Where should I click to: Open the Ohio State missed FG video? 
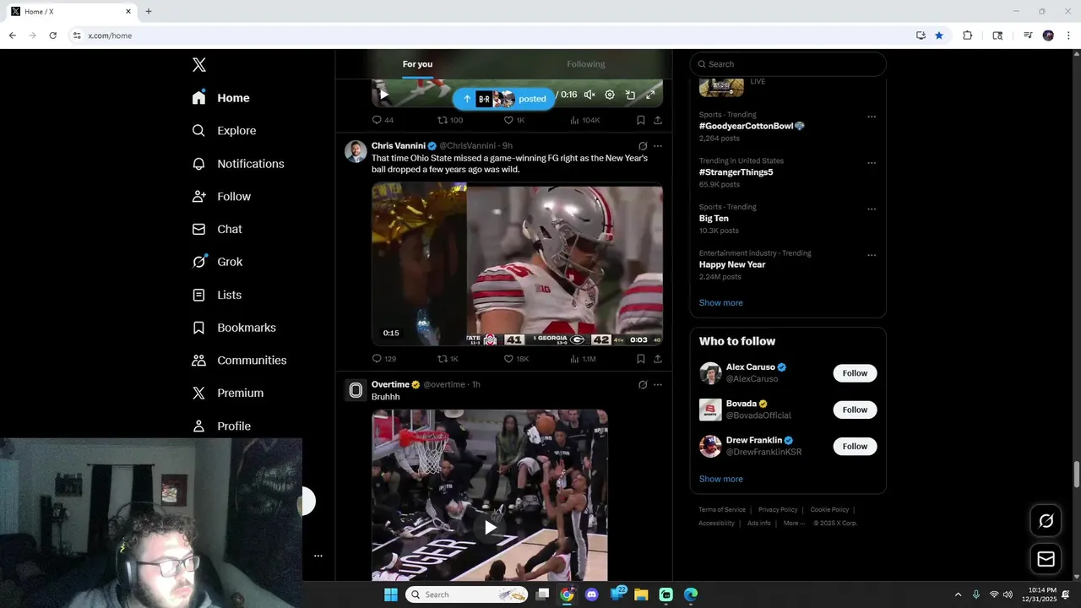517,264
